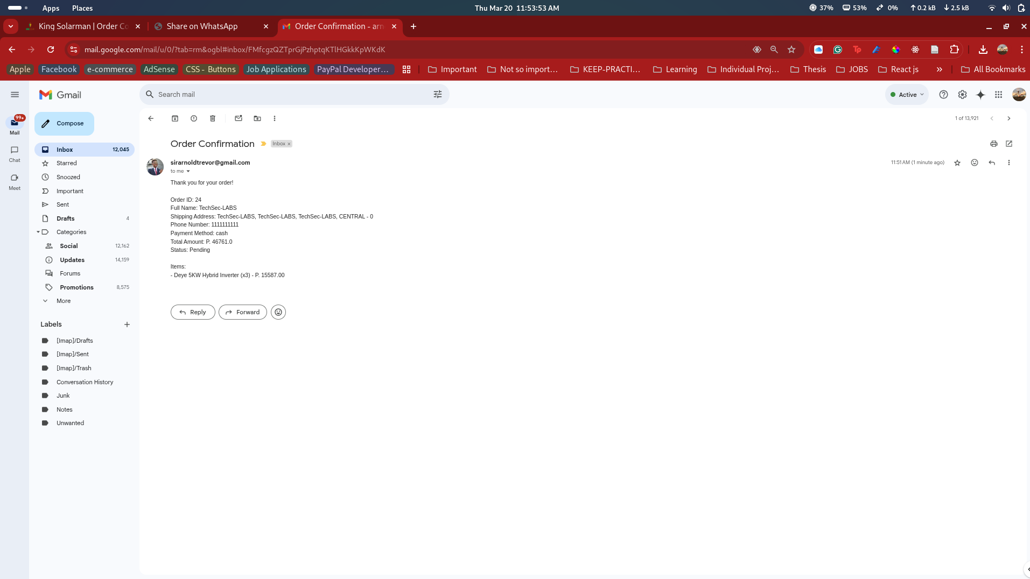
Task: Archive the Order Confirmation email
Action: tap(175, 118)
